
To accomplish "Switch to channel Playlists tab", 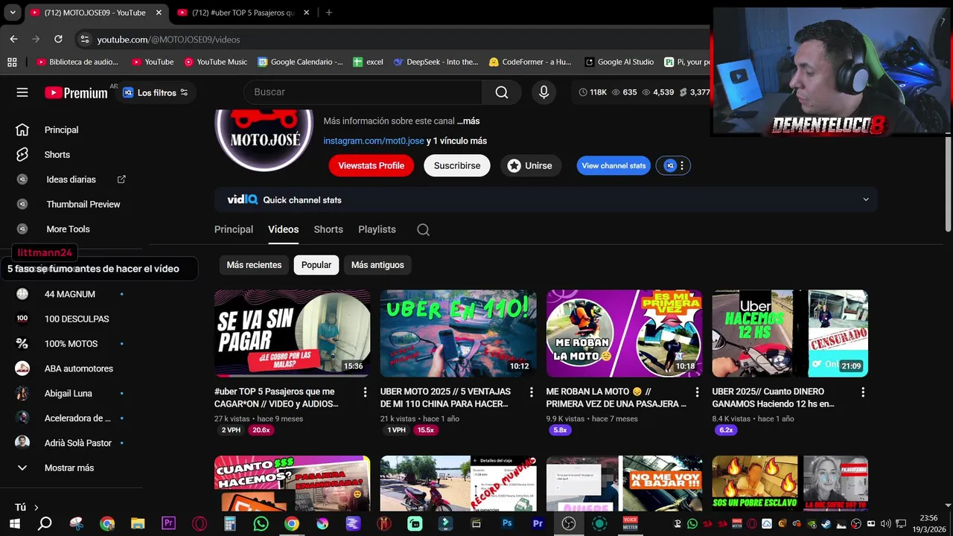I will tap(377, 229).
